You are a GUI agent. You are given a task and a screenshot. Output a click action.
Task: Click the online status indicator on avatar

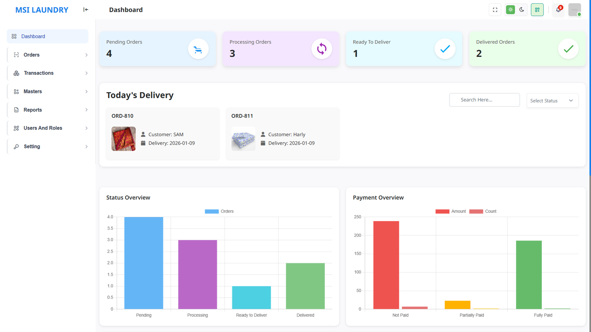579,14
